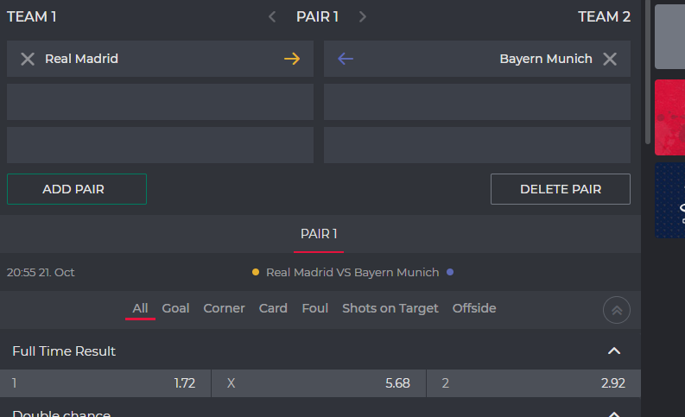Click the empty second Team 1 slot
Screen dimensions: 685x417
click(160, 102)
